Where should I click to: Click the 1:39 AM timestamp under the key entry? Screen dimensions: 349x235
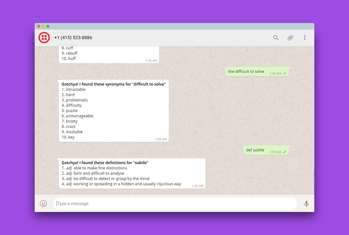(x=161, y=139)
